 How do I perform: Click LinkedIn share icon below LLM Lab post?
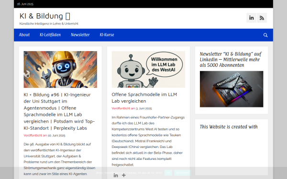[x=116, y=175]
